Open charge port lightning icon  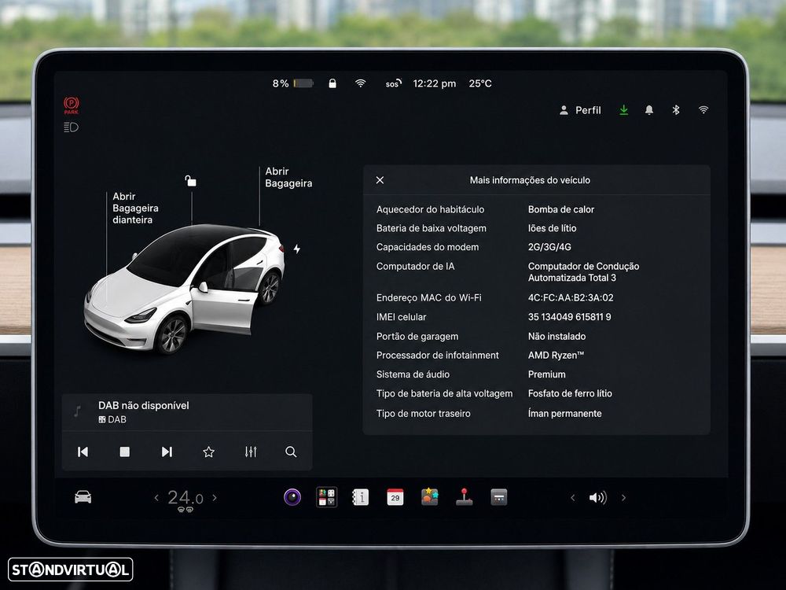(297, 249)
